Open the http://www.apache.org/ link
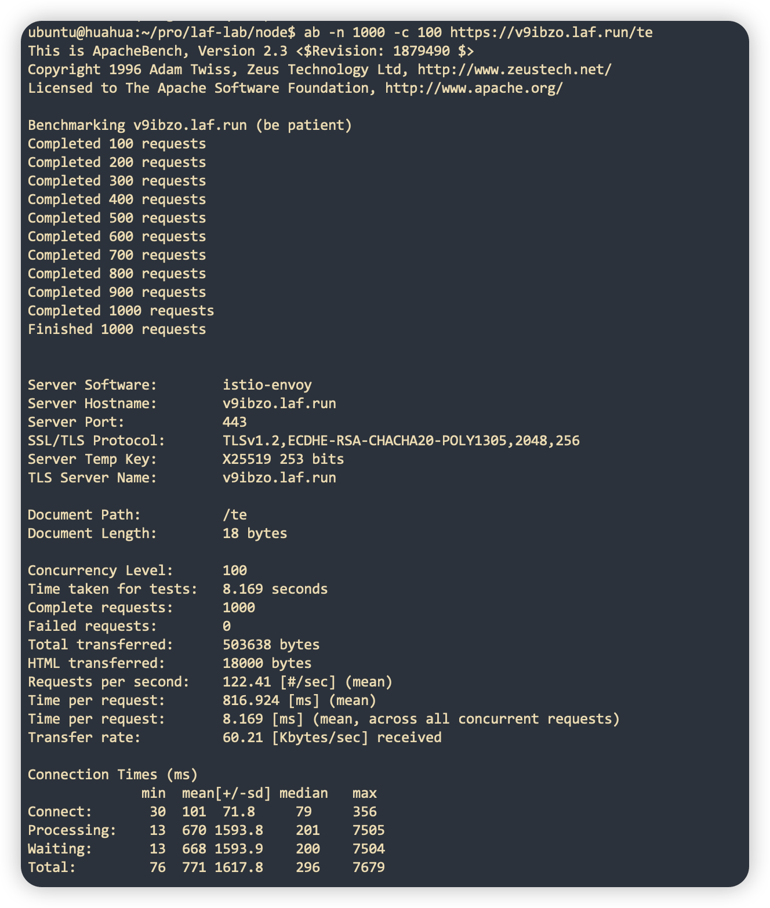770x908 pixels. point(474,88)
